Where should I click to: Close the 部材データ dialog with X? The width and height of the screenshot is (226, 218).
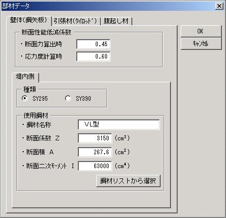pyautogui.click(x=219, y=6)
